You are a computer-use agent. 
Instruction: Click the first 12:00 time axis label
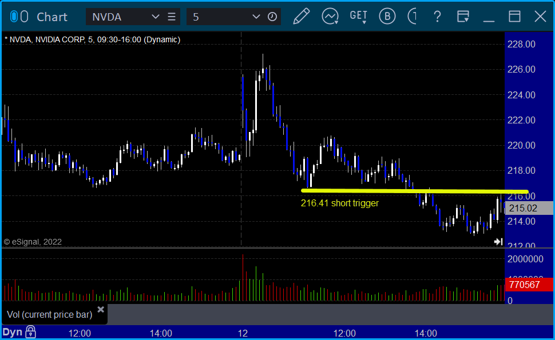pos(80,333)
